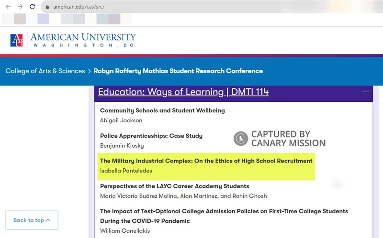Click the browser forward arrow
383x238 pixels.
point(20,7)
